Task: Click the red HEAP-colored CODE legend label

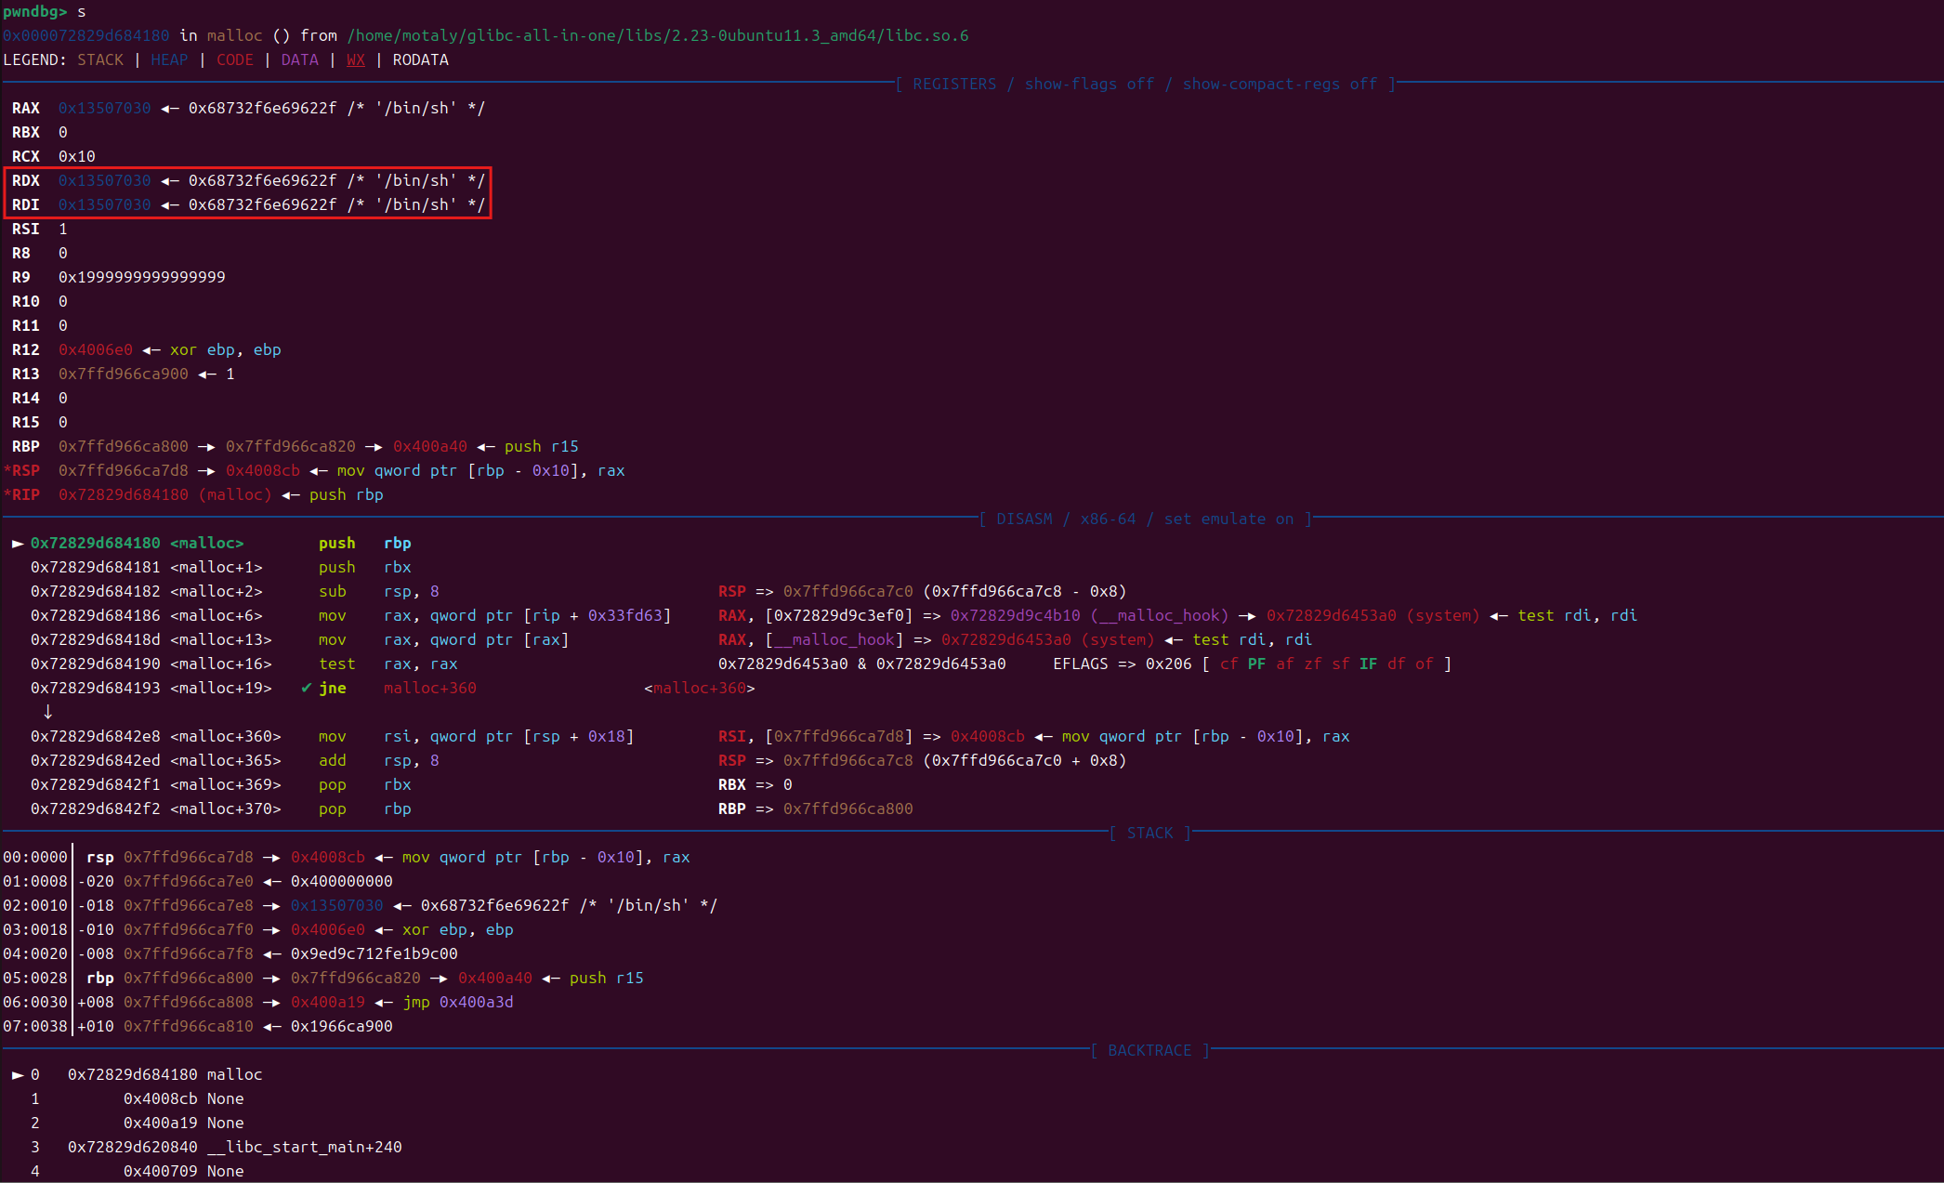Action: [x=234, y=60]
